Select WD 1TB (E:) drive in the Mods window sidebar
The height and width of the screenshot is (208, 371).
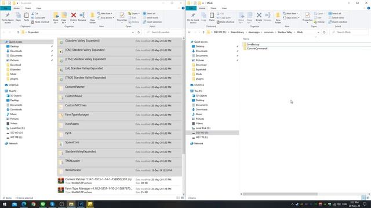coord(202,138)
